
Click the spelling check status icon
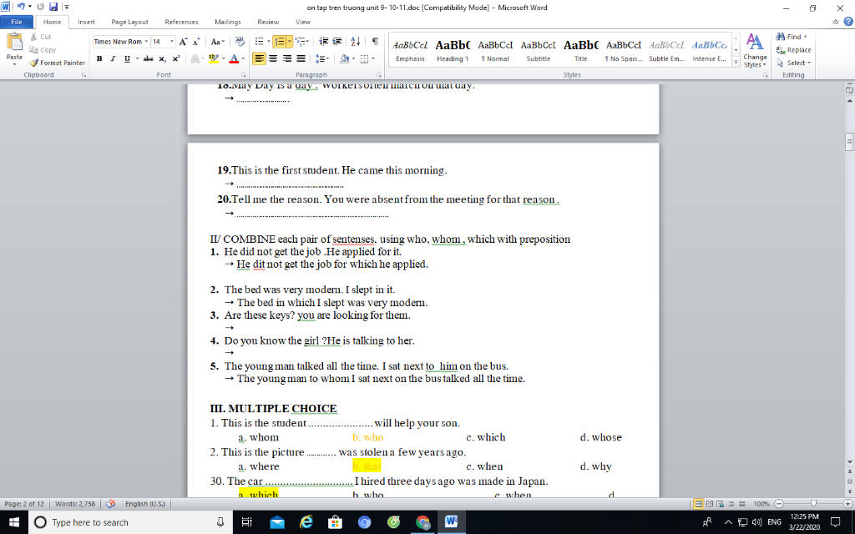coord(110,504)
